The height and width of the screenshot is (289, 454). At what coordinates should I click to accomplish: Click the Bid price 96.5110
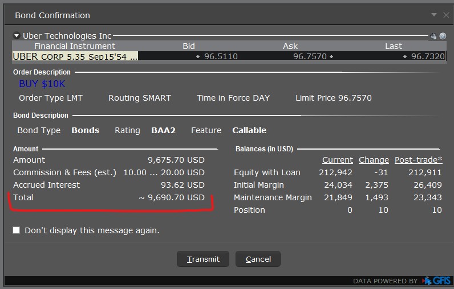(x=221, y=56)
